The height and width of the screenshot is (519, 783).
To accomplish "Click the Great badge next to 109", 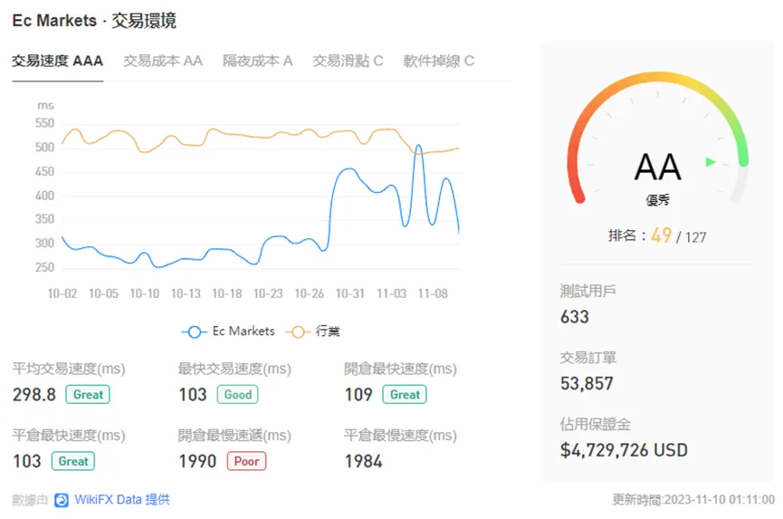I will 405,395.
